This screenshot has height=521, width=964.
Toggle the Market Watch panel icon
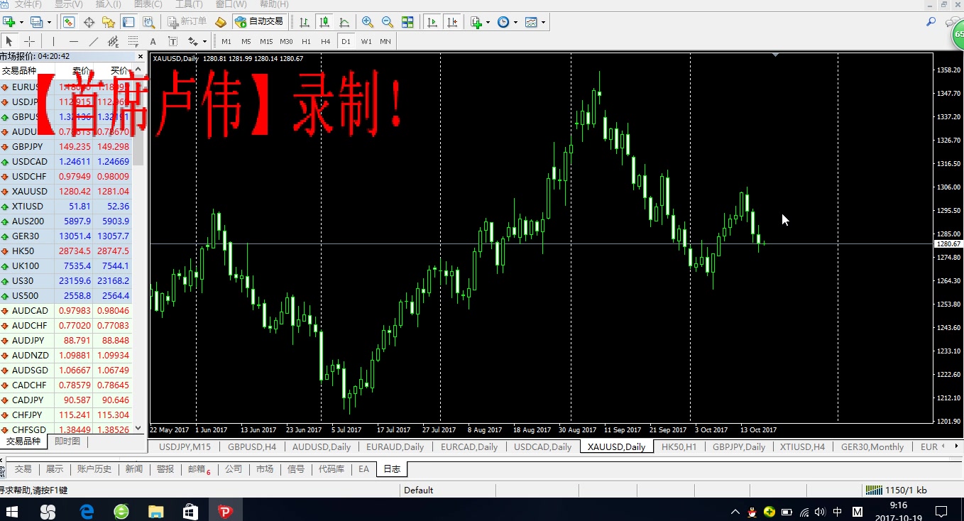69,22
